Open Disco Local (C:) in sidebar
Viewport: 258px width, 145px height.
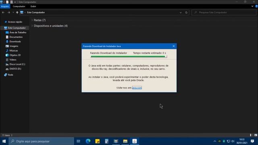tap(17, 64)
